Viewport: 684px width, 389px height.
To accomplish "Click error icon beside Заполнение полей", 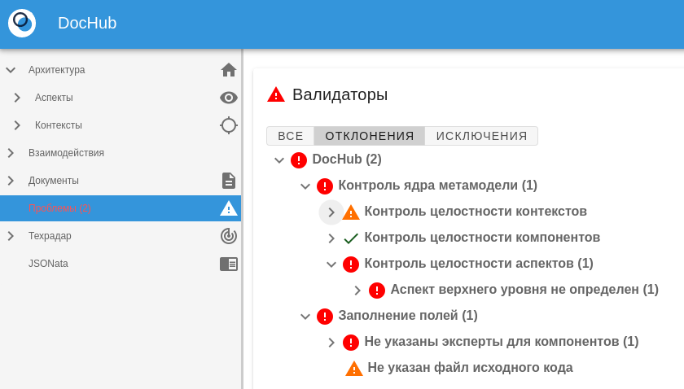I will 325,317.
